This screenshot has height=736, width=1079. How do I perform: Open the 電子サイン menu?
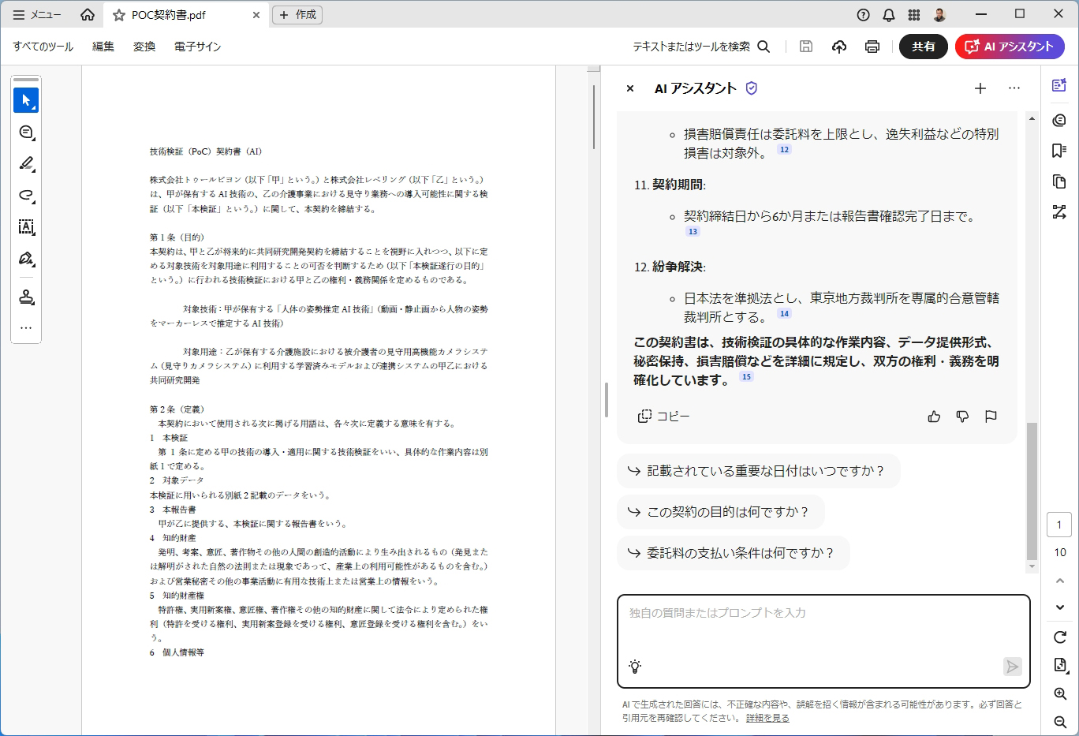pos(197,47)
